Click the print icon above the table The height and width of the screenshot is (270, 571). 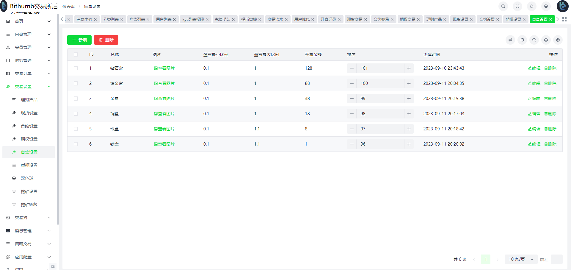point(546,40)
